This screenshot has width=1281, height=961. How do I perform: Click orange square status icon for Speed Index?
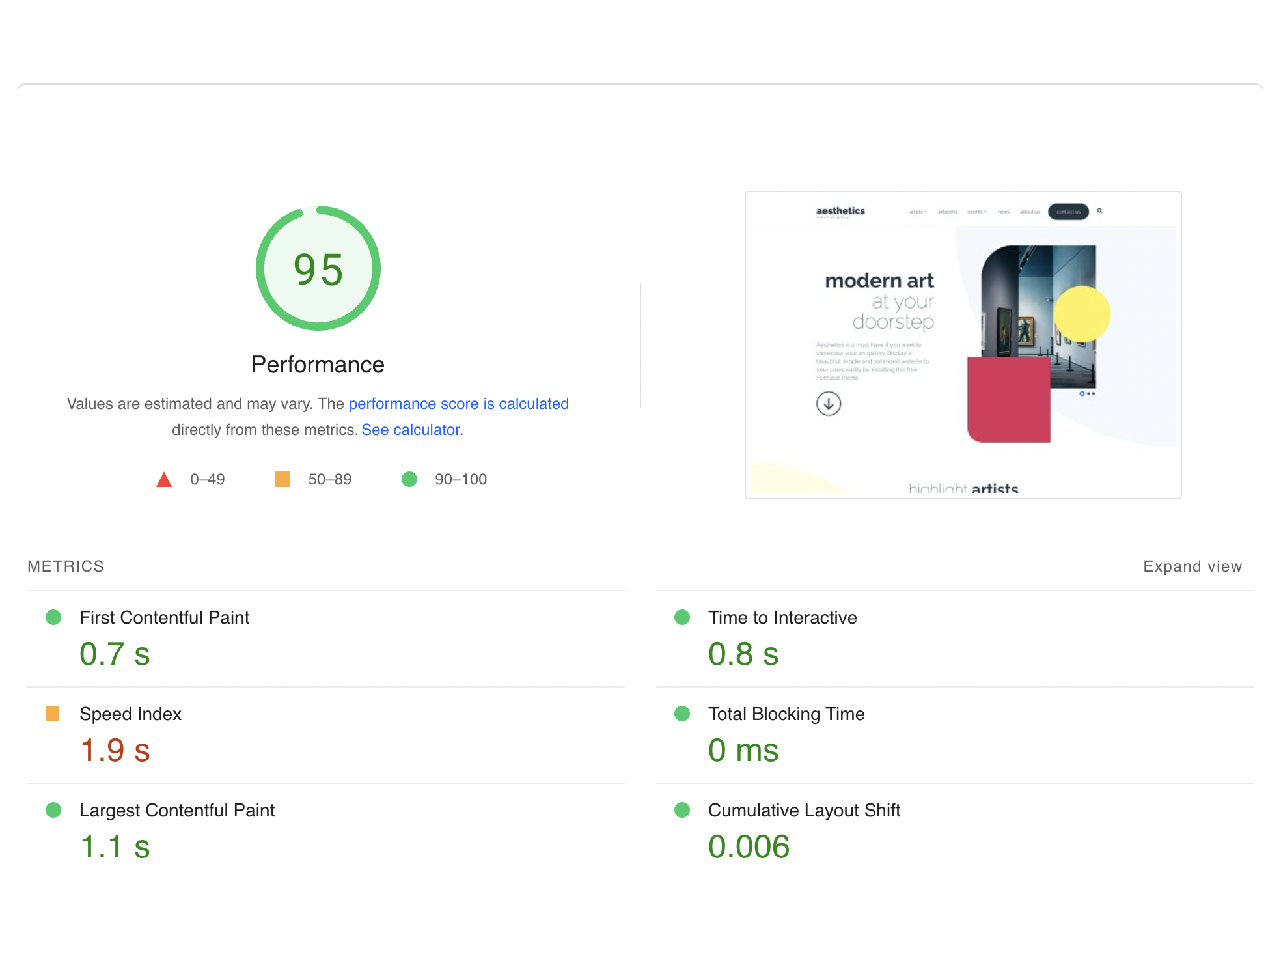[x=53, y=714]
